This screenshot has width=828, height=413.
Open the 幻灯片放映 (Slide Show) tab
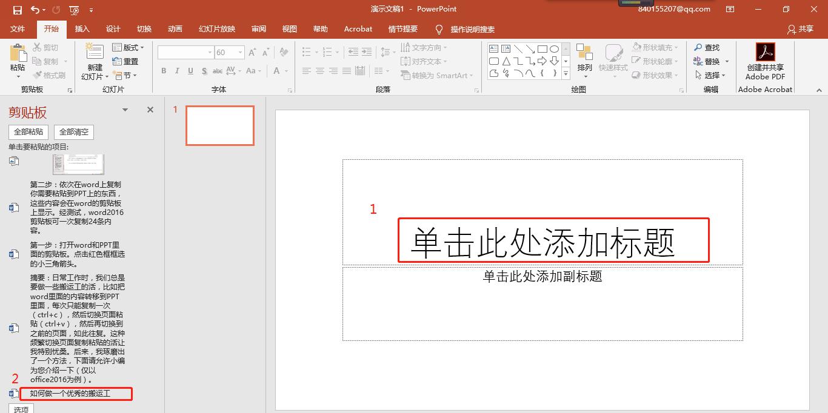(x=216, y=28)
